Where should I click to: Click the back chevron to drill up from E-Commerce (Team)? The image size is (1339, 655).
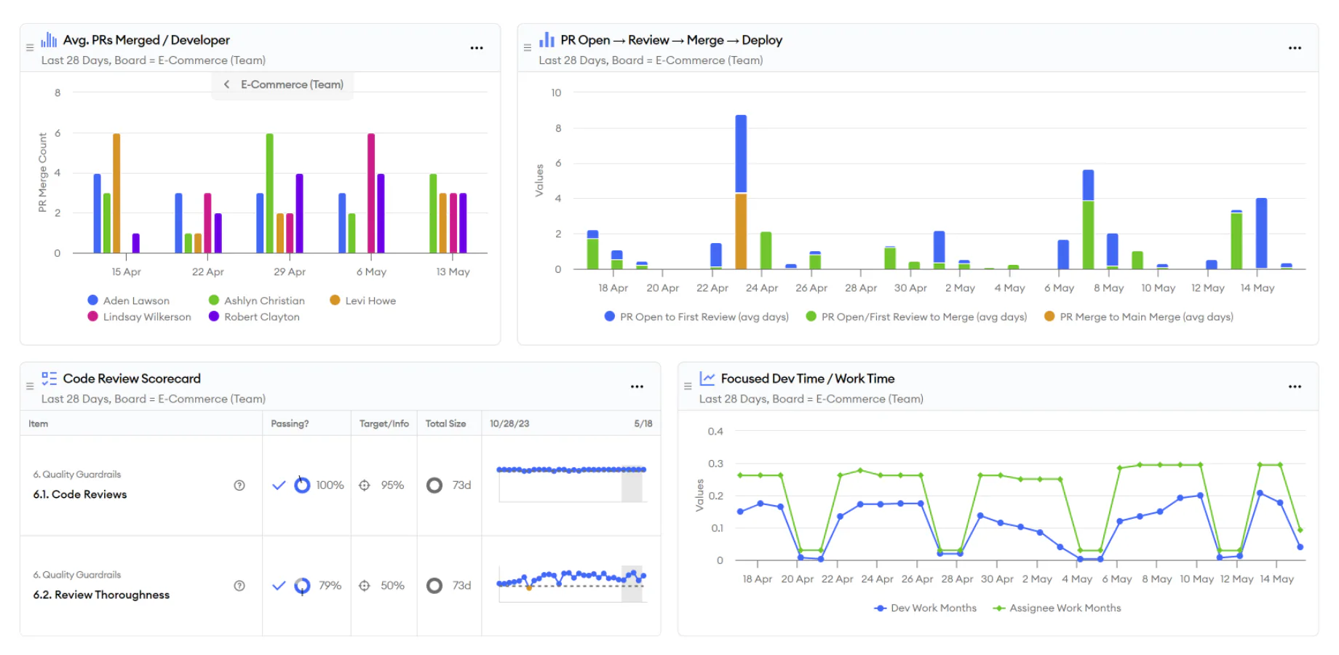pyautogui.click(x=226, y=84)
